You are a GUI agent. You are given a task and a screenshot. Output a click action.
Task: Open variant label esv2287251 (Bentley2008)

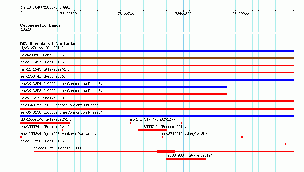[58, 148]
